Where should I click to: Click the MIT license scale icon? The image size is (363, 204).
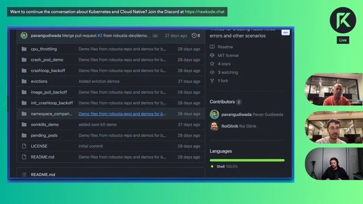(x=212, y=56)
